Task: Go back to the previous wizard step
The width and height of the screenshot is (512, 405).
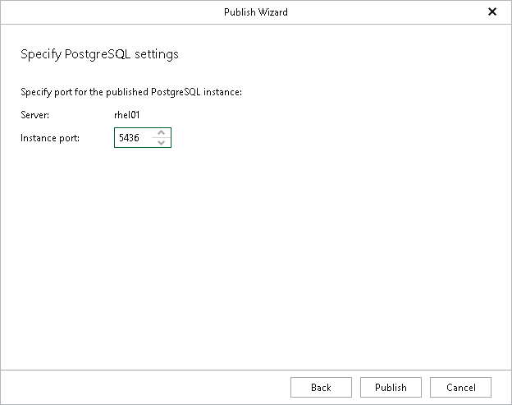Action: pyautogui.click(x=321, y=388)
